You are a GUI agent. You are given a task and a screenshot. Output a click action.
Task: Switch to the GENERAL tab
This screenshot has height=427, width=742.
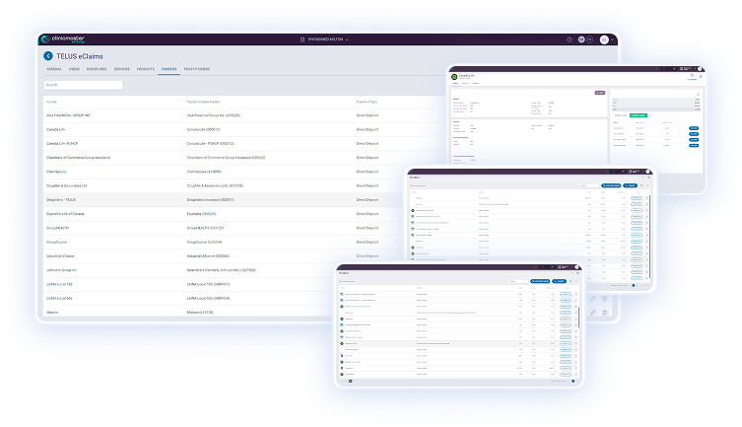click(54, 69)
